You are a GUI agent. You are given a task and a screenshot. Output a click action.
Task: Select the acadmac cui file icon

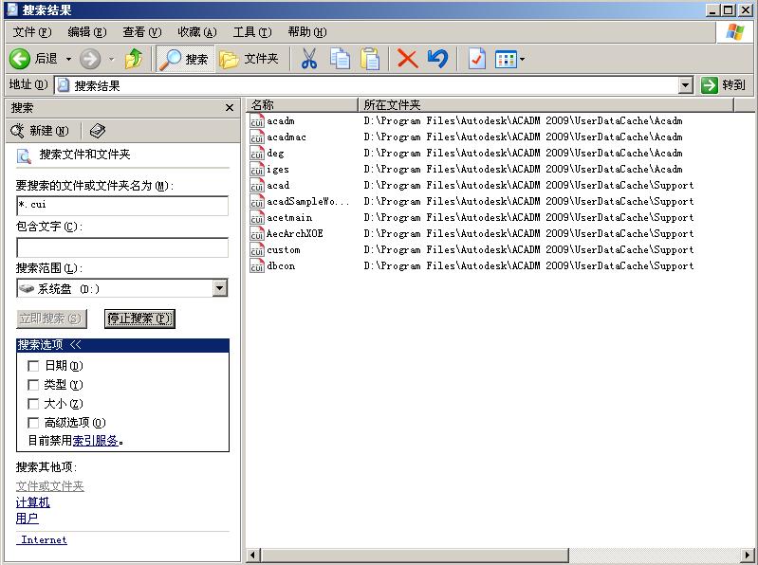point(257,137)
